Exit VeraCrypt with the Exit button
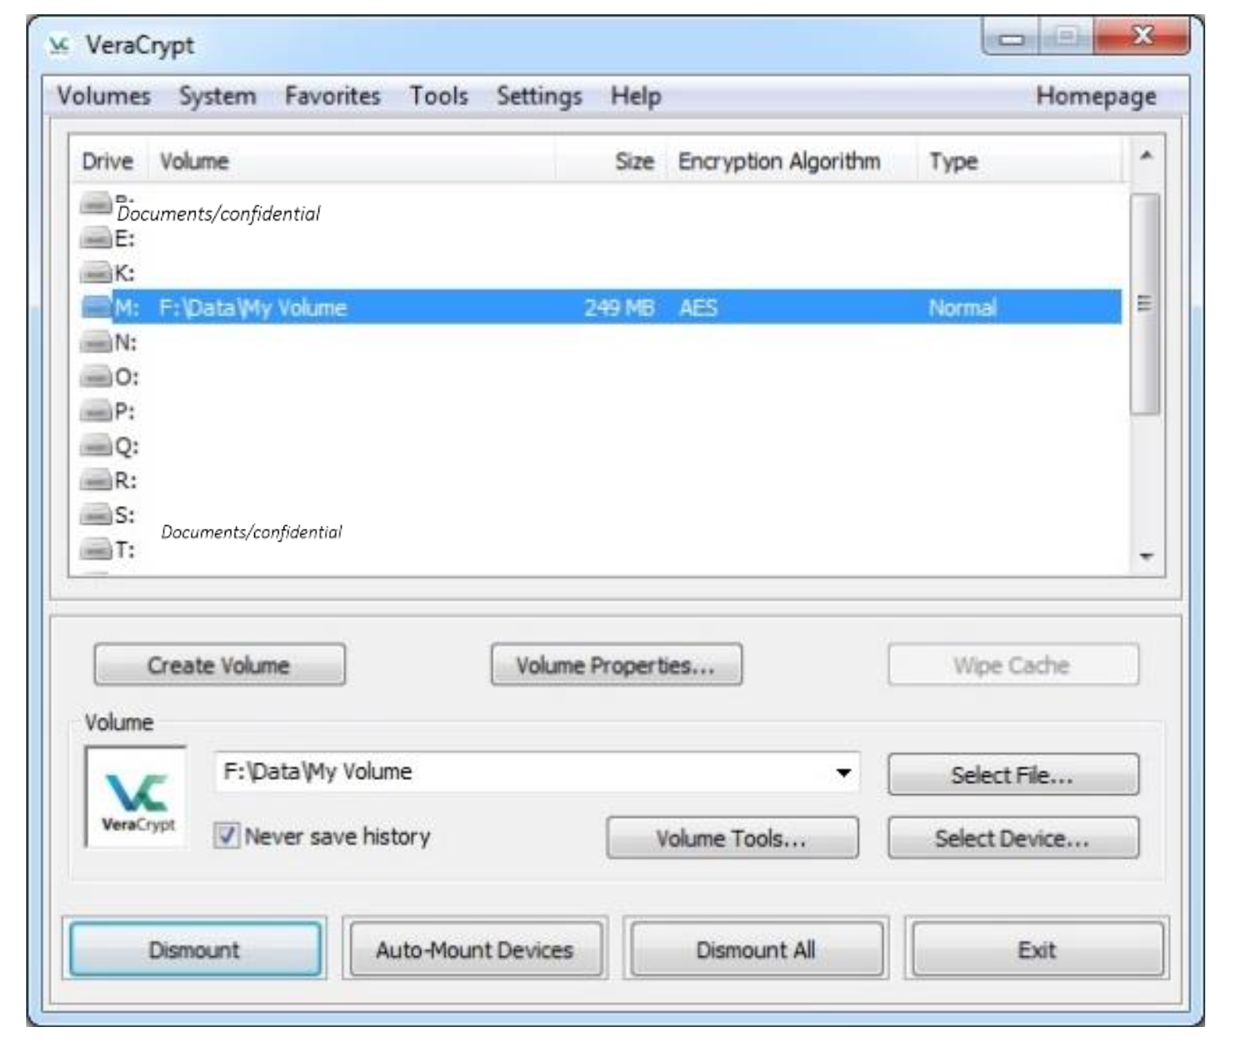1233x1050 pixels. point(1038,949)
